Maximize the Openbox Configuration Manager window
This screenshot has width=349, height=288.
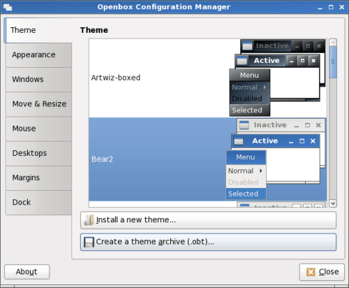coord(331,7)
